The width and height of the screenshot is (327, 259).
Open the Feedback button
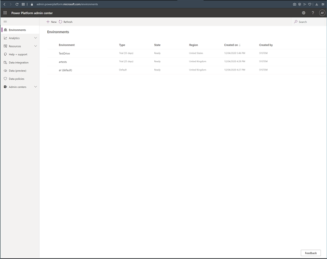tap(311, 253)
